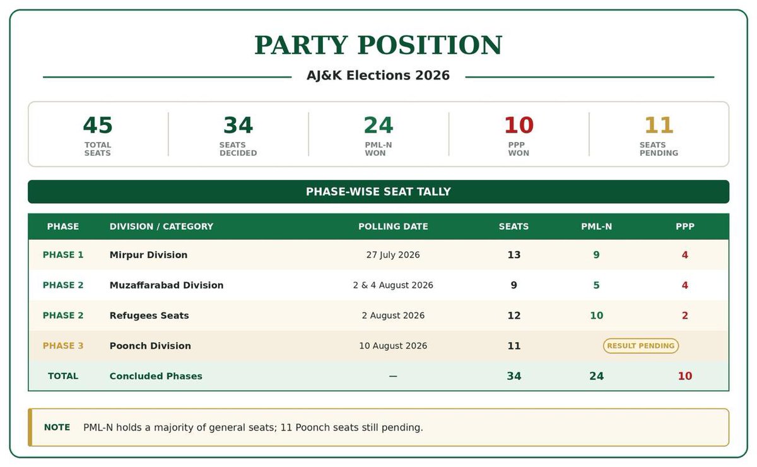Click the Concluded Phases total label
This screenshot has width=757, height=467.
pyautogui.click(x=156, y=376)
